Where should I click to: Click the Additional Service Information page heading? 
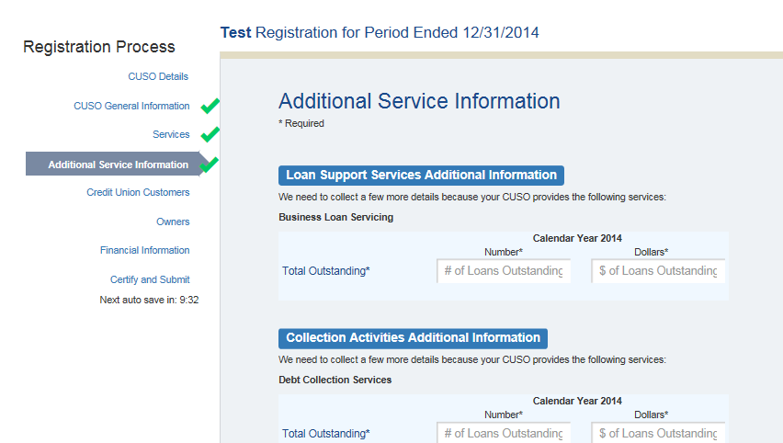pos(419,101)
